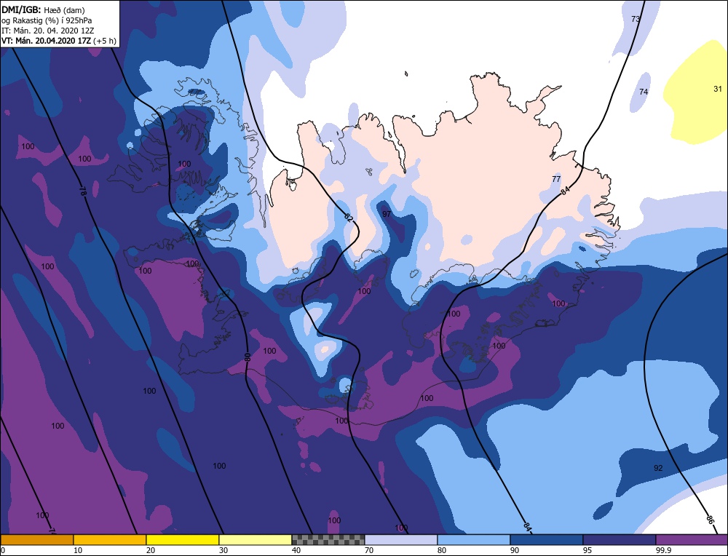Click the '20' legend scale tick label
Image resolution: width=728 pixels, height=556 pixels.
click(x=151, y=550)
